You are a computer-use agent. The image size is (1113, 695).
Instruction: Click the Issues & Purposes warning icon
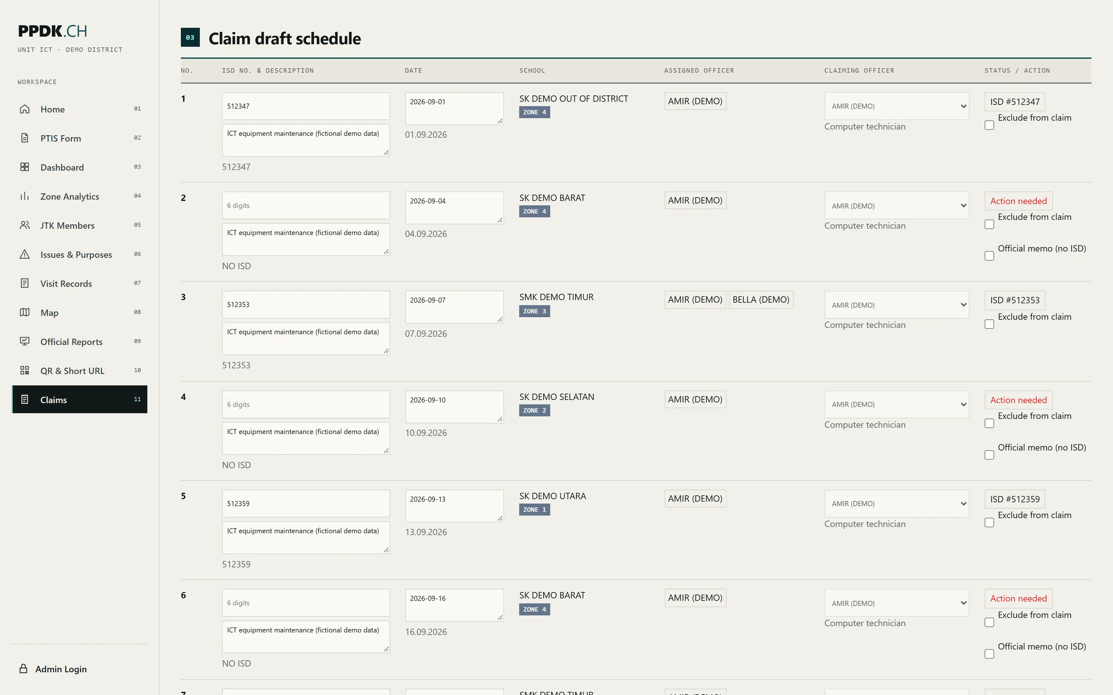point(25,254)
